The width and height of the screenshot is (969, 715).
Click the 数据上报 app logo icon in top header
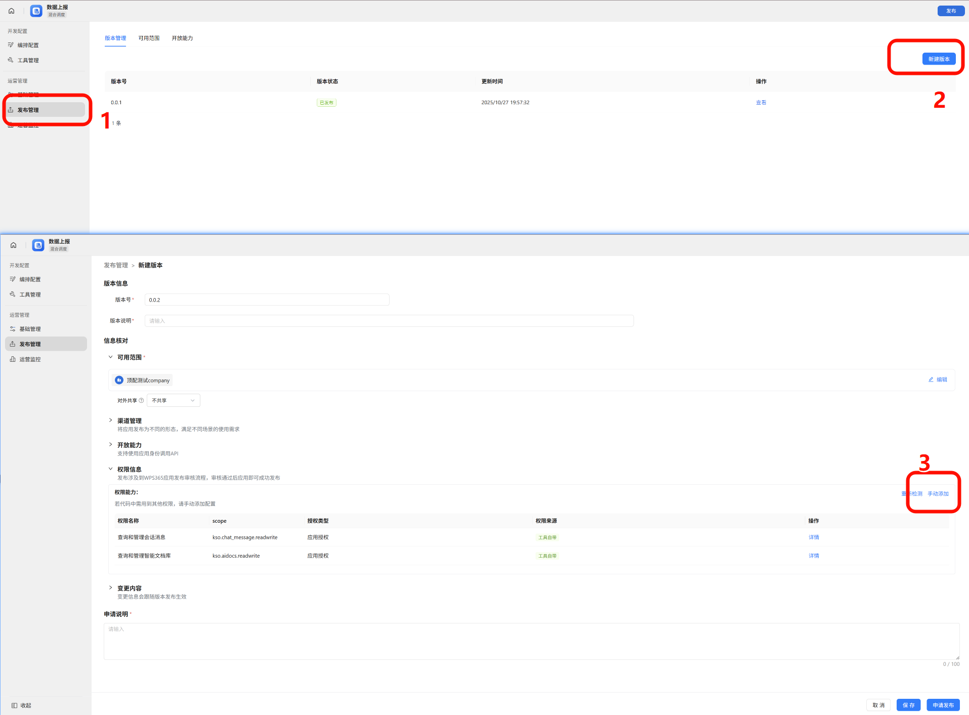pos(36,11)
